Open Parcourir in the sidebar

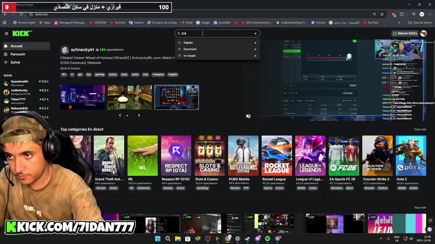coord(26,54)
